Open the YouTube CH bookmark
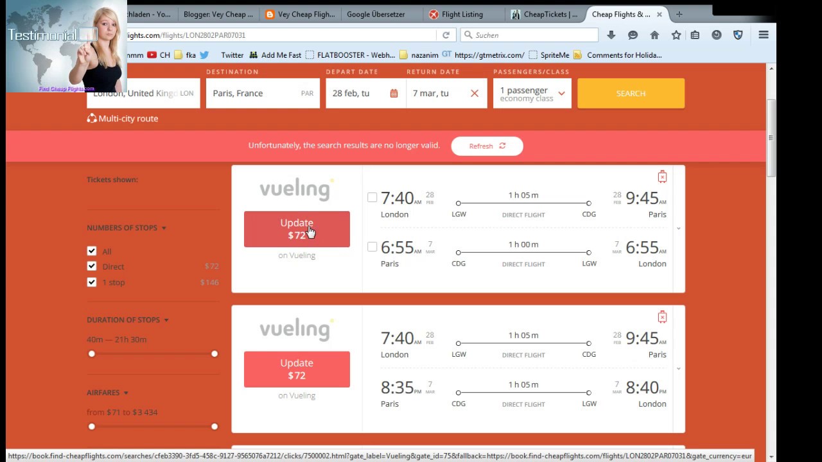The image size is (822, 462). (x=159, y=55)
